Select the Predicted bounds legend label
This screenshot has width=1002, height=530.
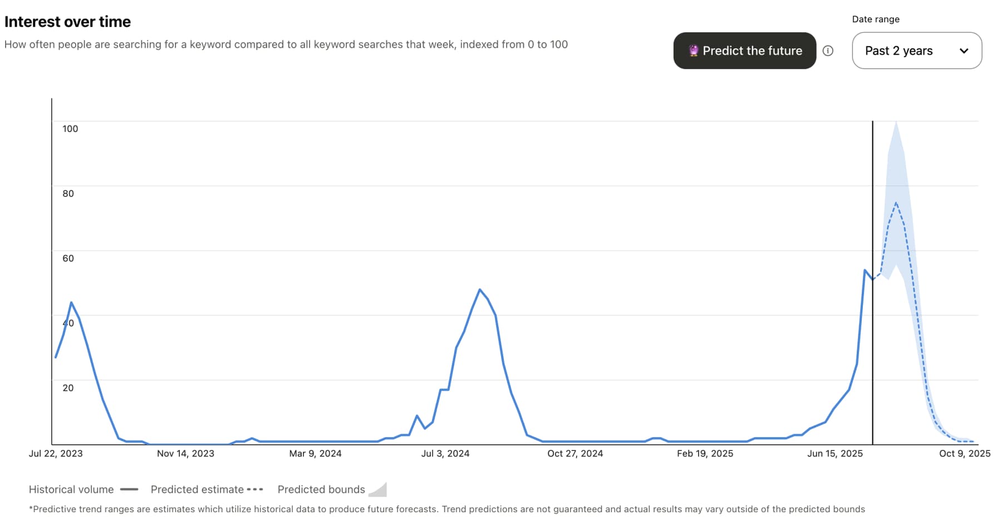tap(321, 489)
